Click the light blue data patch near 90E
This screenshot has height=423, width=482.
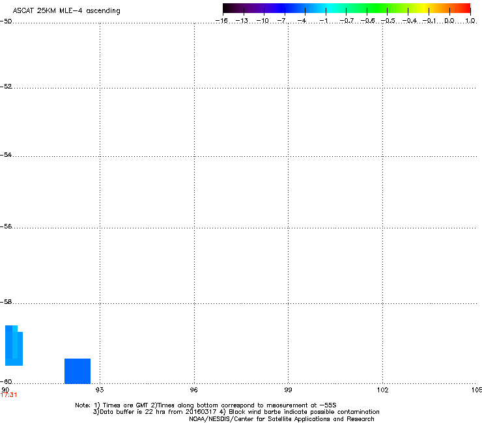(x=14, y=346)
